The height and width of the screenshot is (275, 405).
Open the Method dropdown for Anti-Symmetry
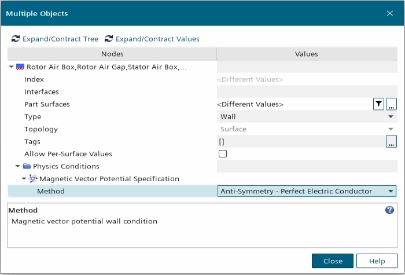point(307,191)
